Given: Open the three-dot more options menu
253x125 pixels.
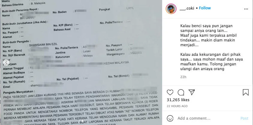Looking at the screenshot, I should pyautogui.click(x=246, y=9).
